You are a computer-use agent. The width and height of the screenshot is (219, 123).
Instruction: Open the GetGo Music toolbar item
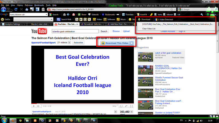[x=121, y=19]
